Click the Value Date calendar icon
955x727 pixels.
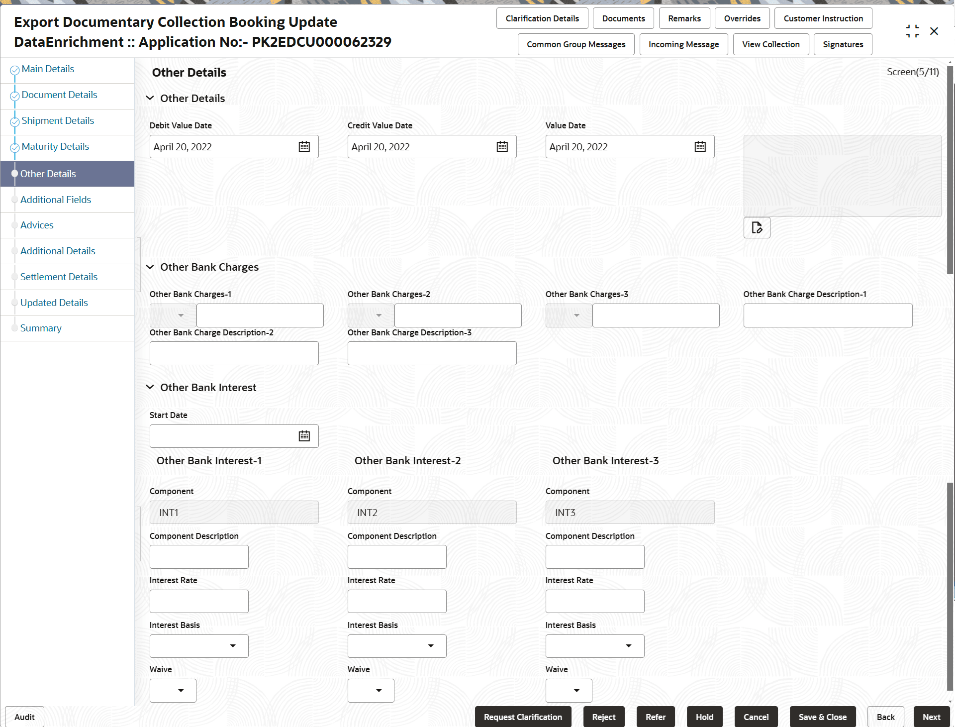pyautogui.click(x=700, y=146)
